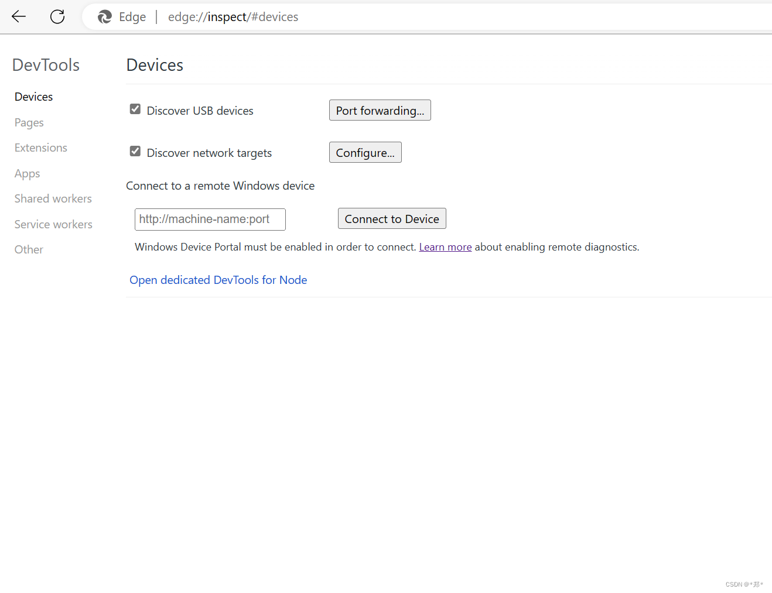
Task: Click 'Connect to a remote Windows device' text
Action: point(220,186)
